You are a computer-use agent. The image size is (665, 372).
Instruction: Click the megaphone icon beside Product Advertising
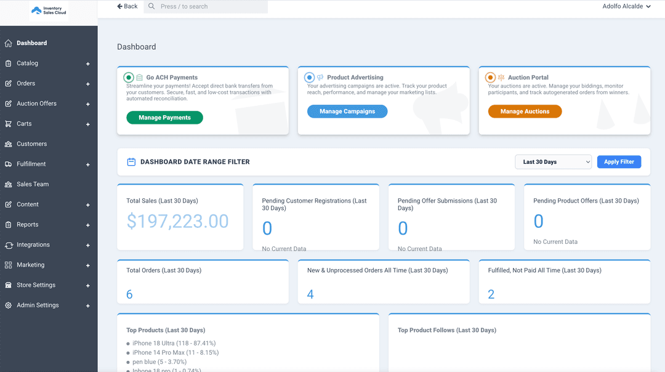(320, 77)
